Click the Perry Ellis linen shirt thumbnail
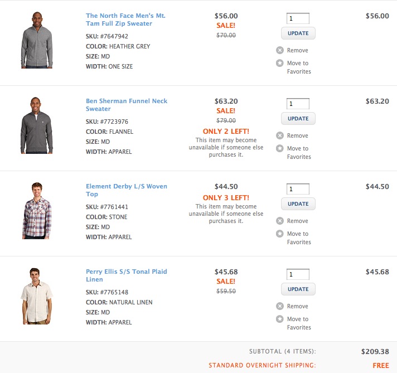This screenshot has height=373, width=397. 37,296
